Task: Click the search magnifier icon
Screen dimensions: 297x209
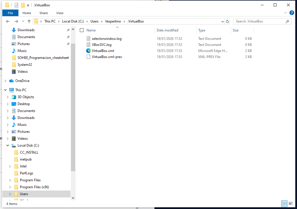Action: point(287,21)
